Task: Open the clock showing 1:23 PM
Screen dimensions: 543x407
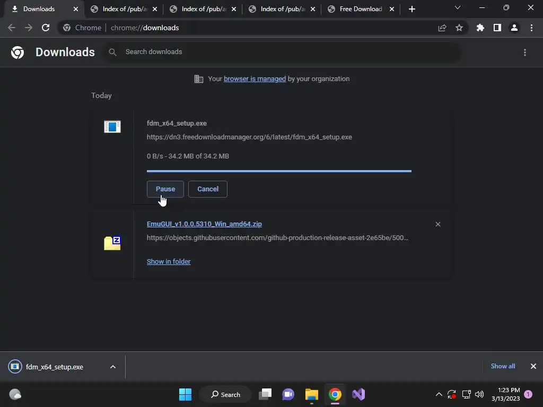Action: [505, 394]
